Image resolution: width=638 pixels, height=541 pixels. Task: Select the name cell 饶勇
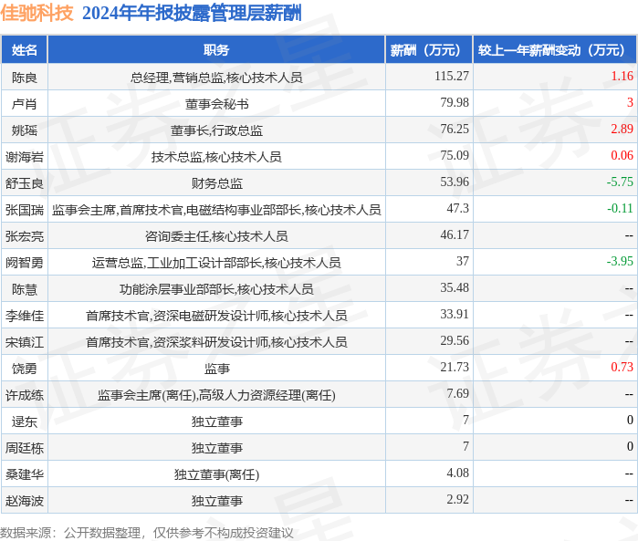coord(25,369)
